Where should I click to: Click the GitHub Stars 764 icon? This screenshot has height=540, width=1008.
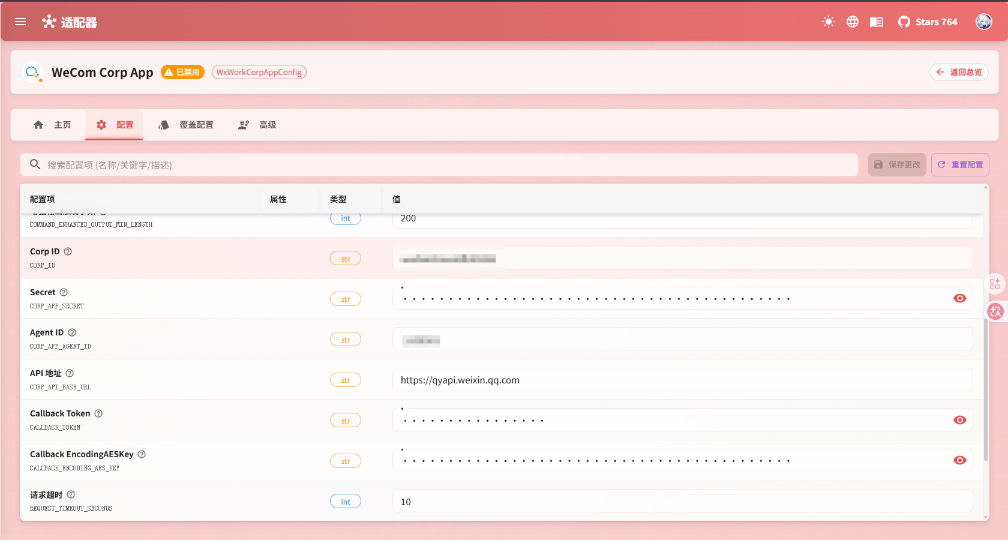[927, 22]
